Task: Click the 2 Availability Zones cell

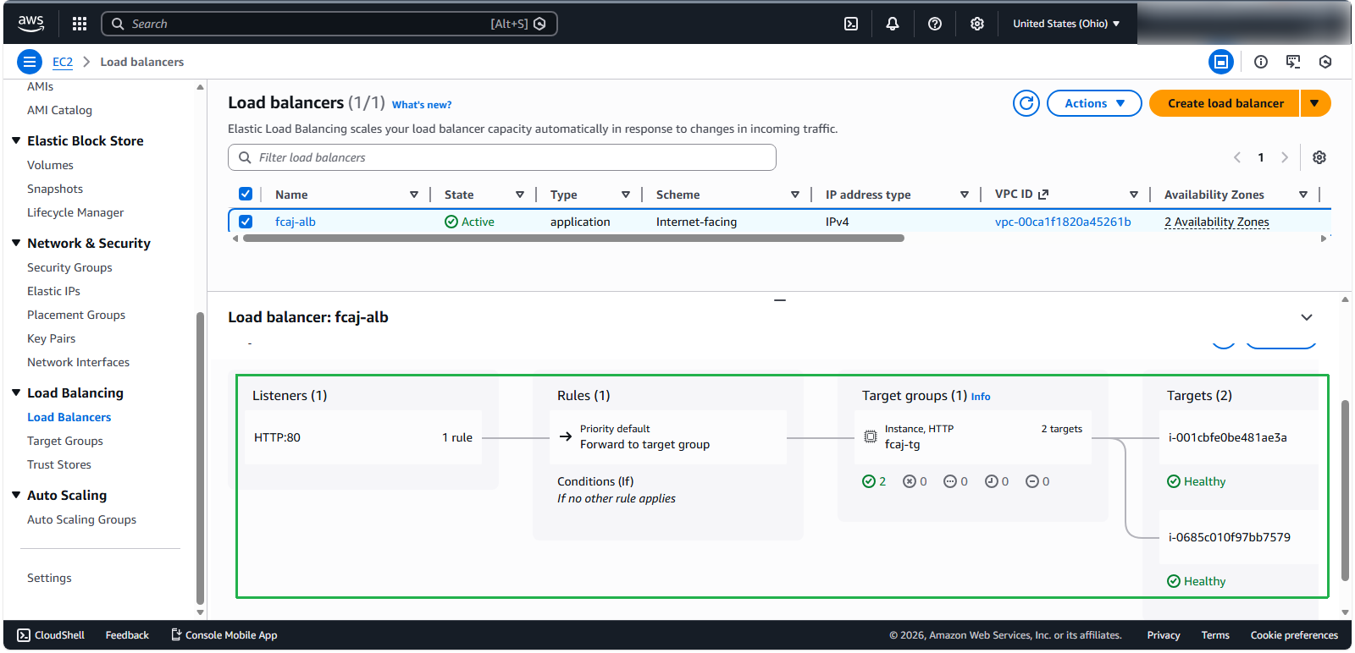Action: pyautogui.click(x=1217, y=222)
